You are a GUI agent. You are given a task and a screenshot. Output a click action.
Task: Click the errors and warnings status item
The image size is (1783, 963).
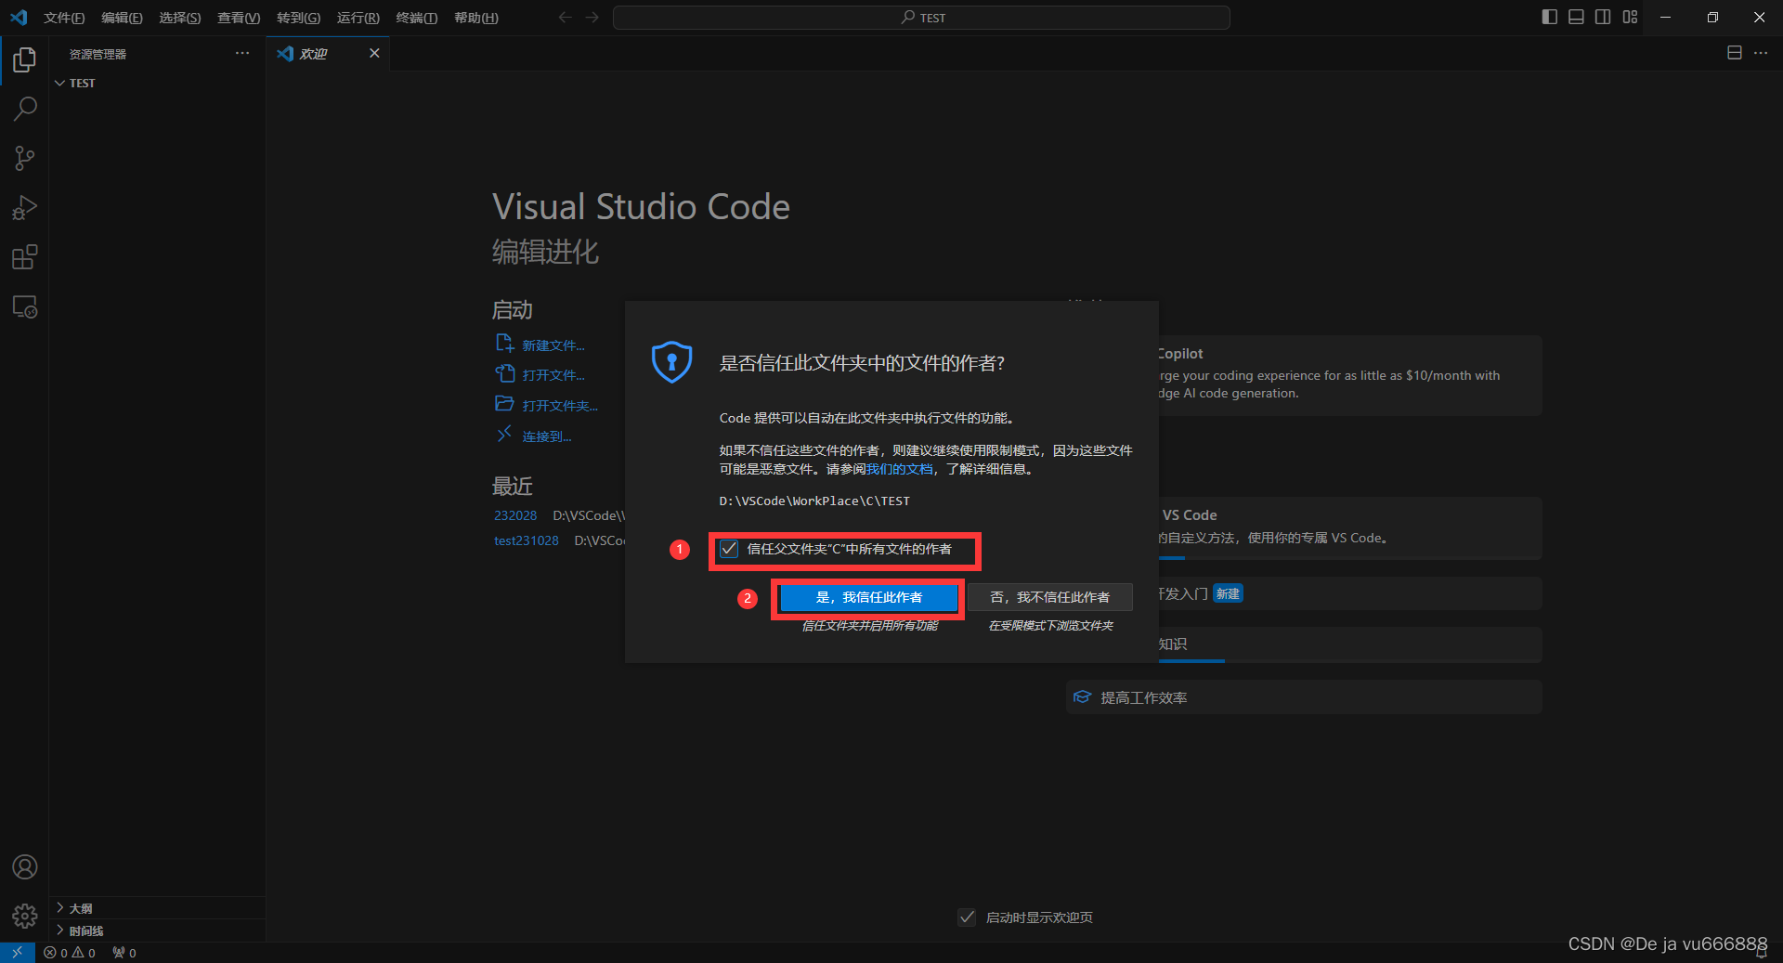(70, 953)
